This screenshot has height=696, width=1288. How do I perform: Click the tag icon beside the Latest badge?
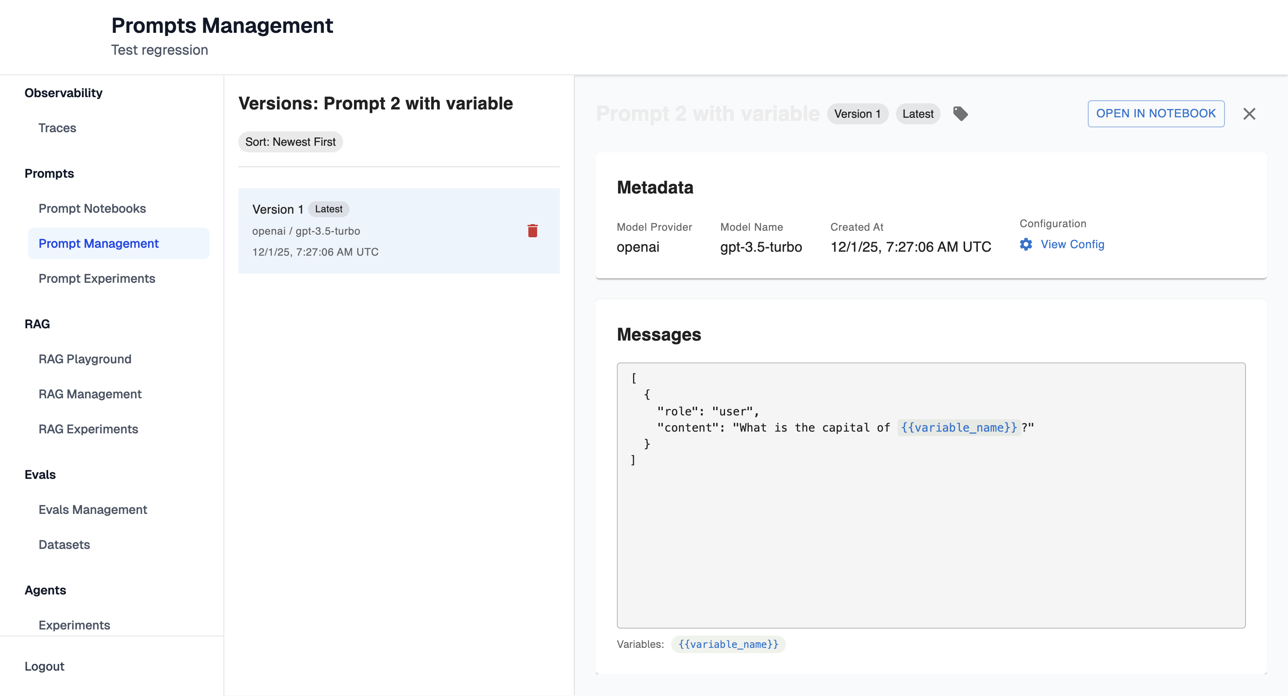pyautogui.click(x=960, y=114)
